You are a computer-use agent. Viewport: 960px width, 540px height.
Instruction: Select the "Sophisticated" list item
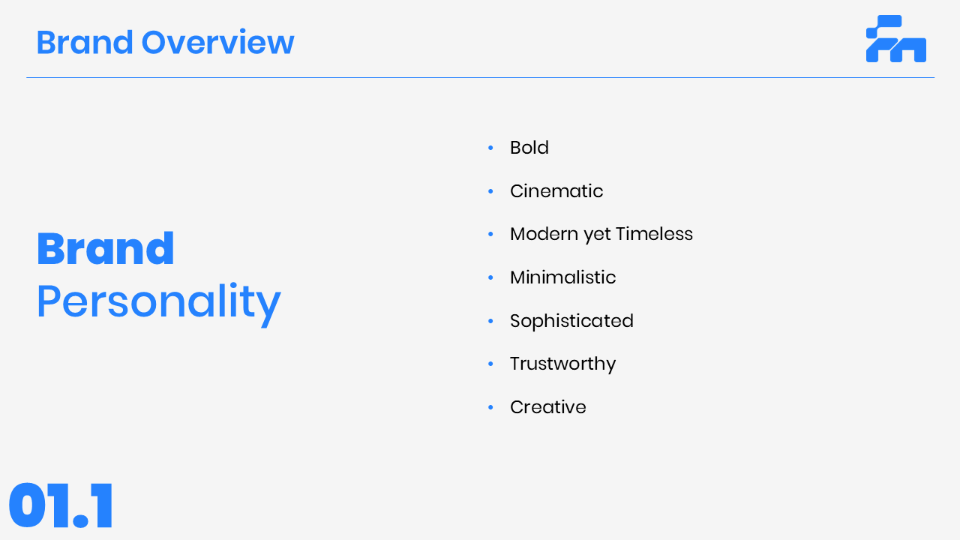[571, 321]
